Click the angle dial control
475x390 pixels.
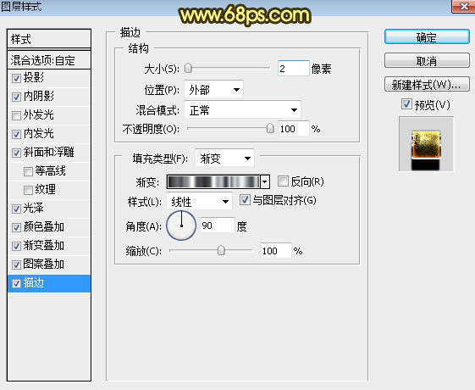[181, 226]
